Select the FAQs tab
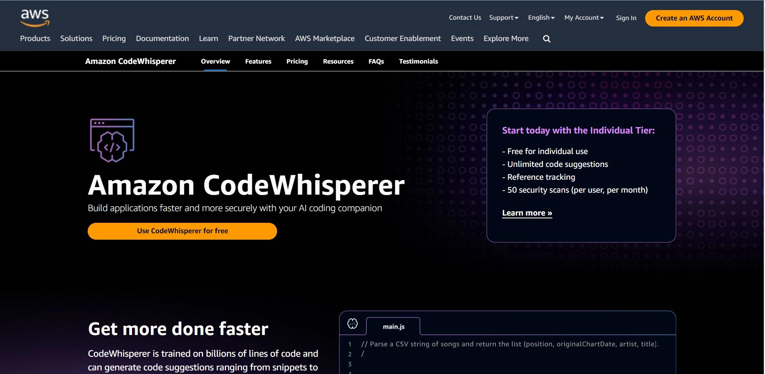This screenshot has width=765, height=374. 376,61
